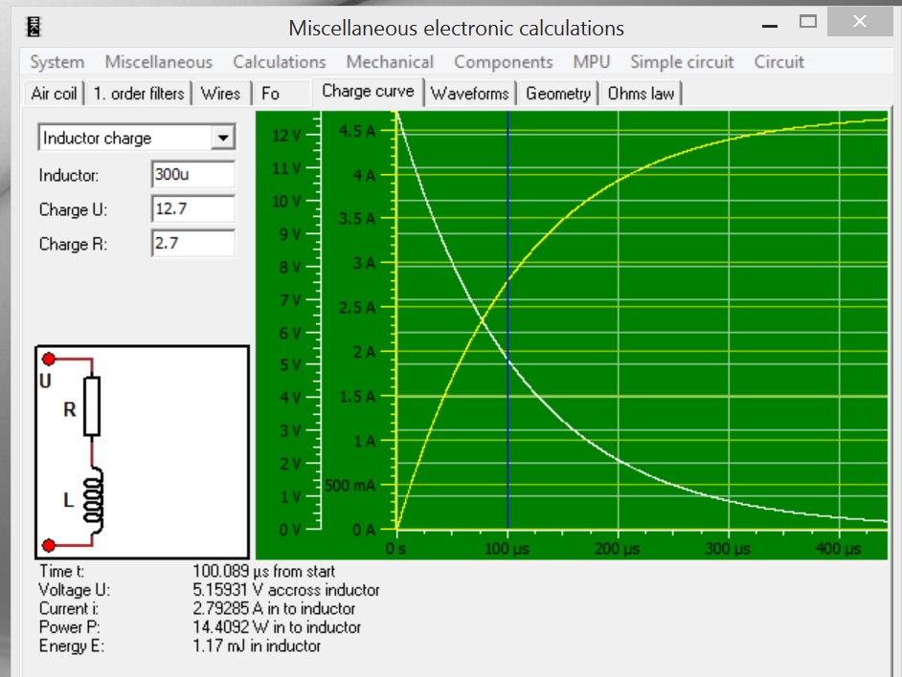Click the Charge U input field
Image resolution: width=902 pixels, height=677 pixels.
[x=192, y=209]
